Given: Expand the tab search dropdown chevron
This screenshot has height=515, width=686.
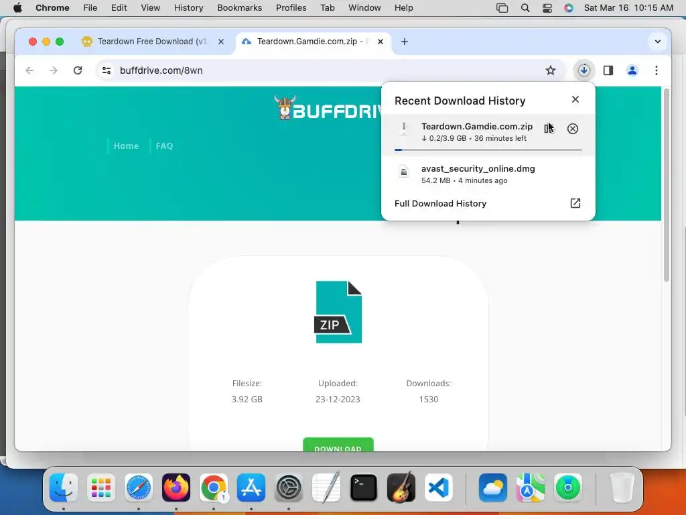Looking at the screenshot, I should point(657,42).
